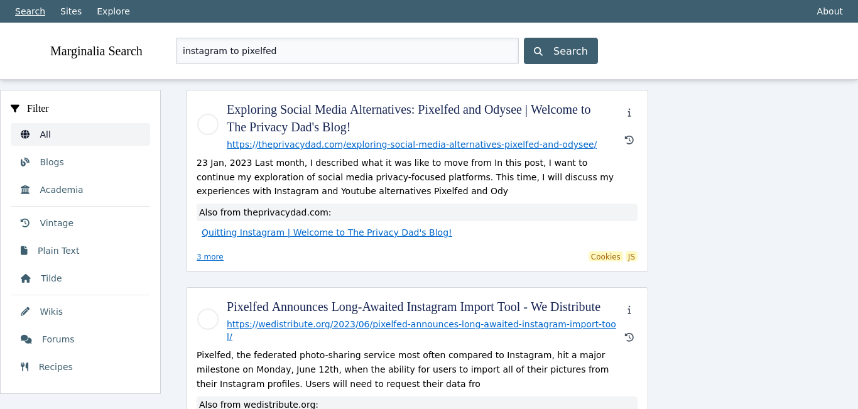The width and height of the screenshot is (858, 409).
Task: Select the Tilde filter
Action: [x=80, y=278]
